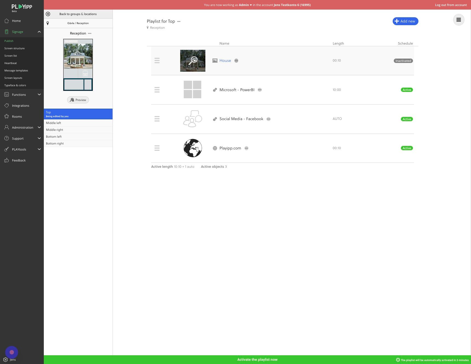Expand the Administration menu chevron
The width and height of the screenshot is (471, 364).
(39, 128)
